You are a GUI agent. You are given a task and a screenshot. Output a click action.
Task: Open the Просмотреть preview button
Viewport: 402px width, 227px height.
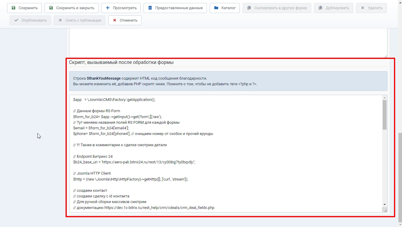(x=121, y=8)
